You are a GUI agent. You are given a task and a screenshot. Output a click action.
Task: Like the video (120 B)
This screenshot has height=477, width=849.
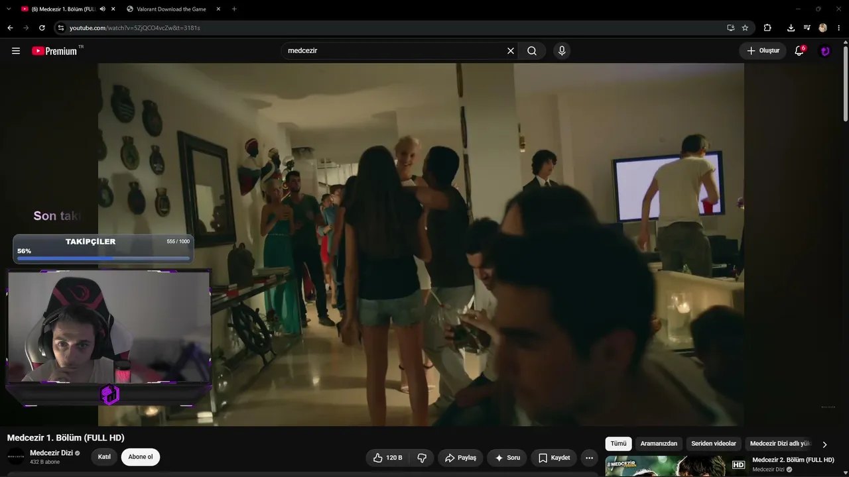(387, 458)
